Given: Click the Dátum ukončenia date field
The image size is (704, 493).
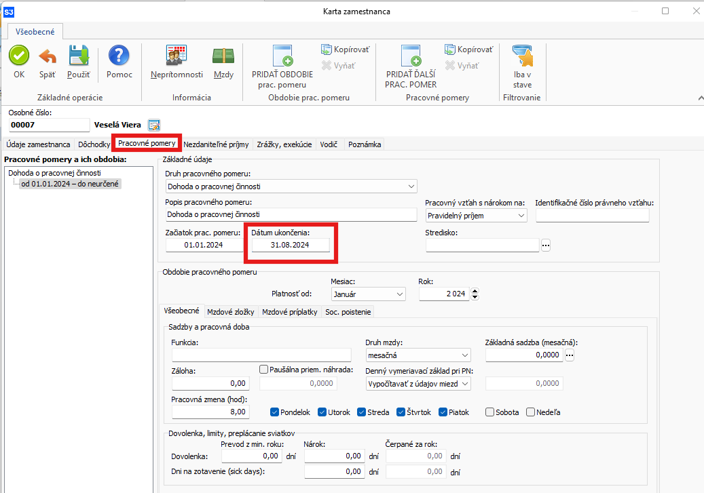Looking at the screenshot, I should [x=290, y=245].
